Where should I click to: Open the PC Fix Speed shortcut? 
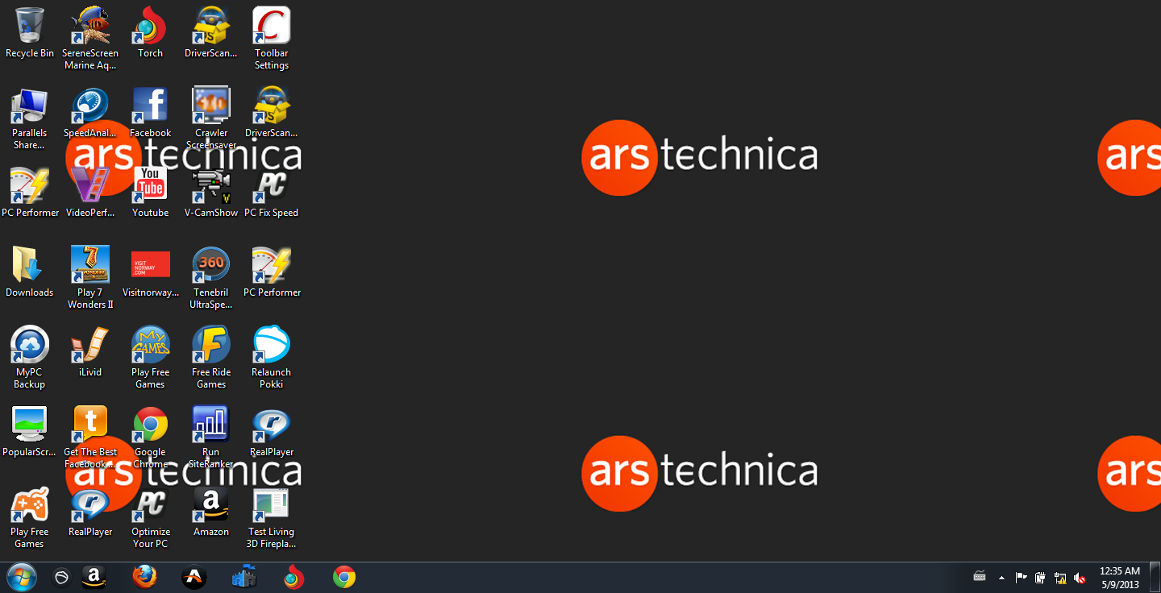[x=272, y=193]
